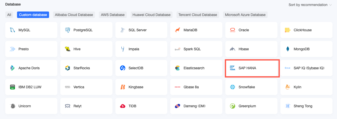
Task: Click the Elasticsearch logo icon
Action: (x=178, y=68)
